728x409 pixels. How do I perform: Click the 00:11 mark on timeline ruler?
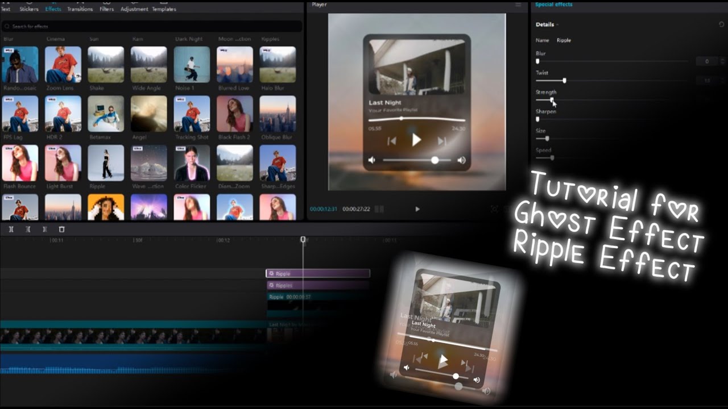(57, 240)
